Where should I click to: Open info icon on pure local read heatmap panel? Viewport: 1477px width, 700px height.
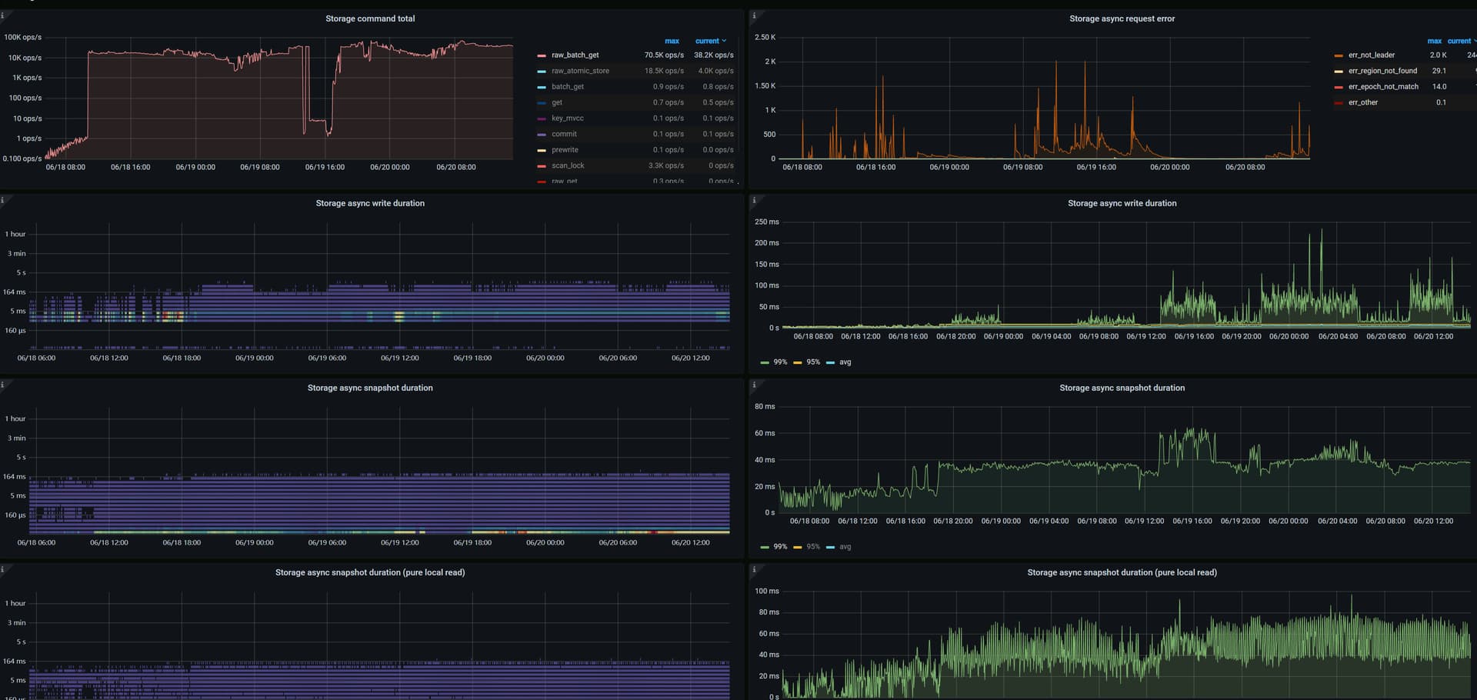click(3, 569)
